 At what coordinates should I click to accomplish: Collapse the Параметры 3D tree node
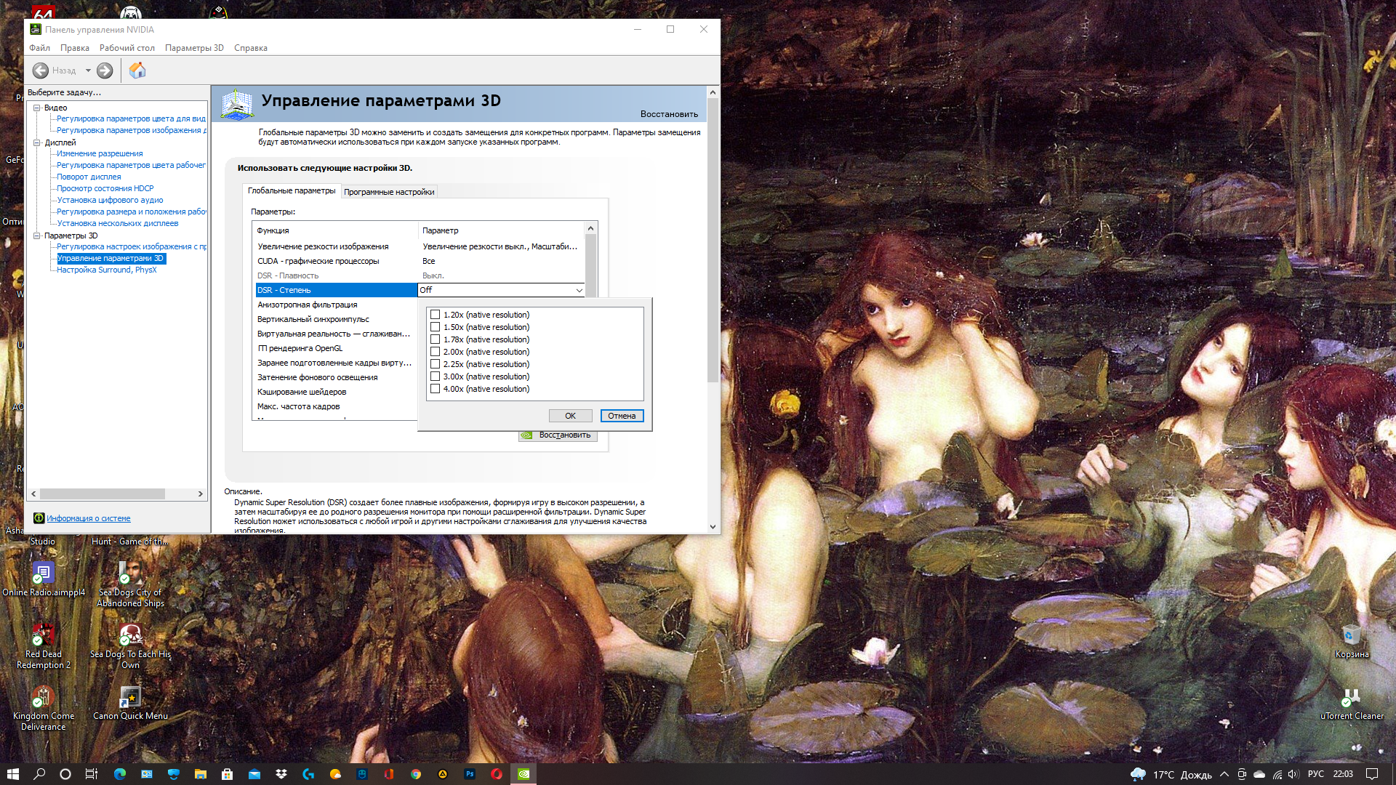[x=36, y=235]
